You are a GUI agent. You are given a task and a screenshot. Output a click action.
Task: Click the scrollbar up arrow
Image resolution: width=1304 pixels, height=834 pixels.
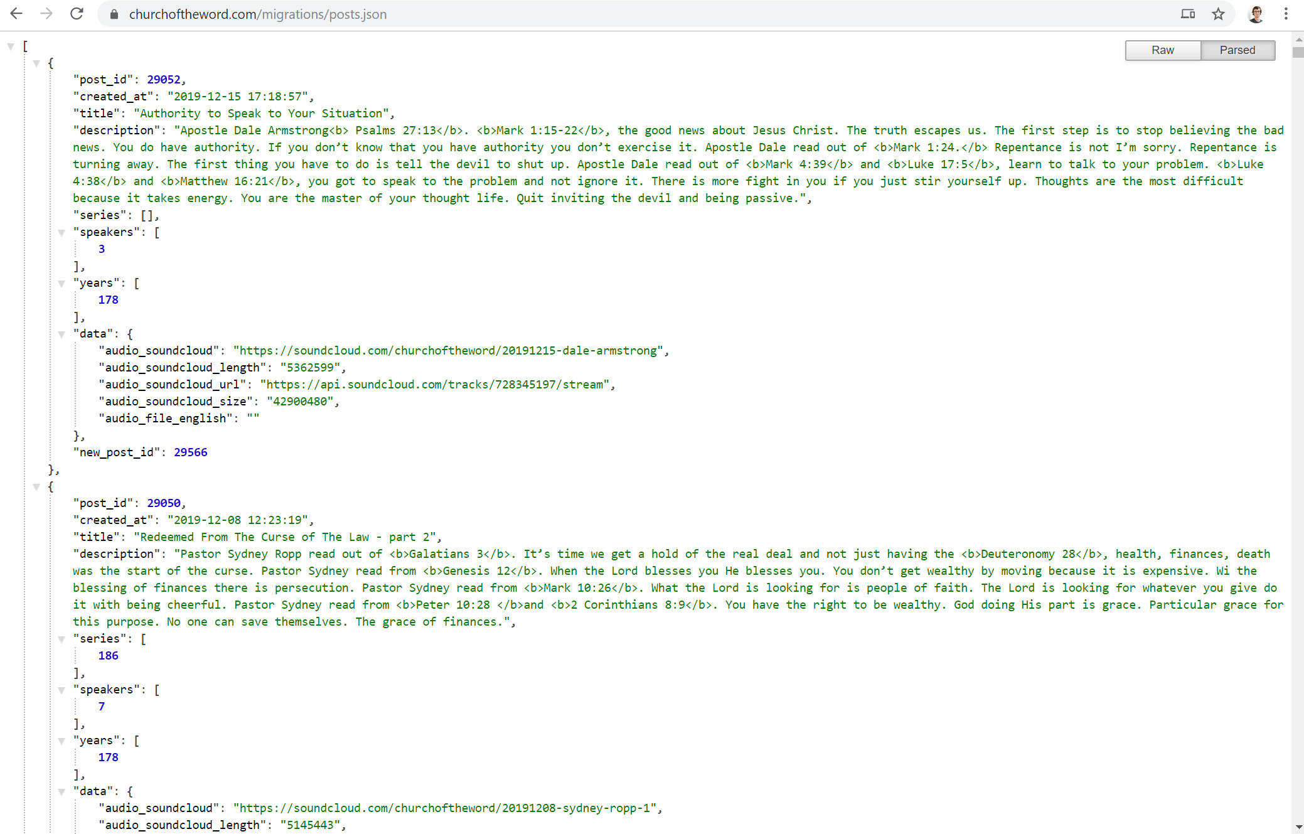(1298, 39)
